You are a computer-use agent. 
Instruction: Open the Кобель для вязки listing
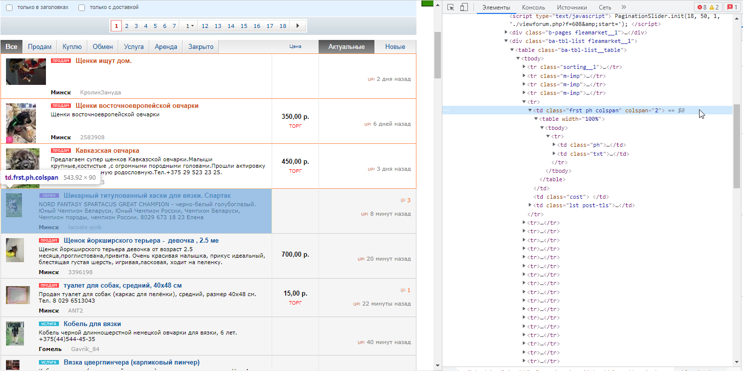pyautogui.click(x=92, y=324)
